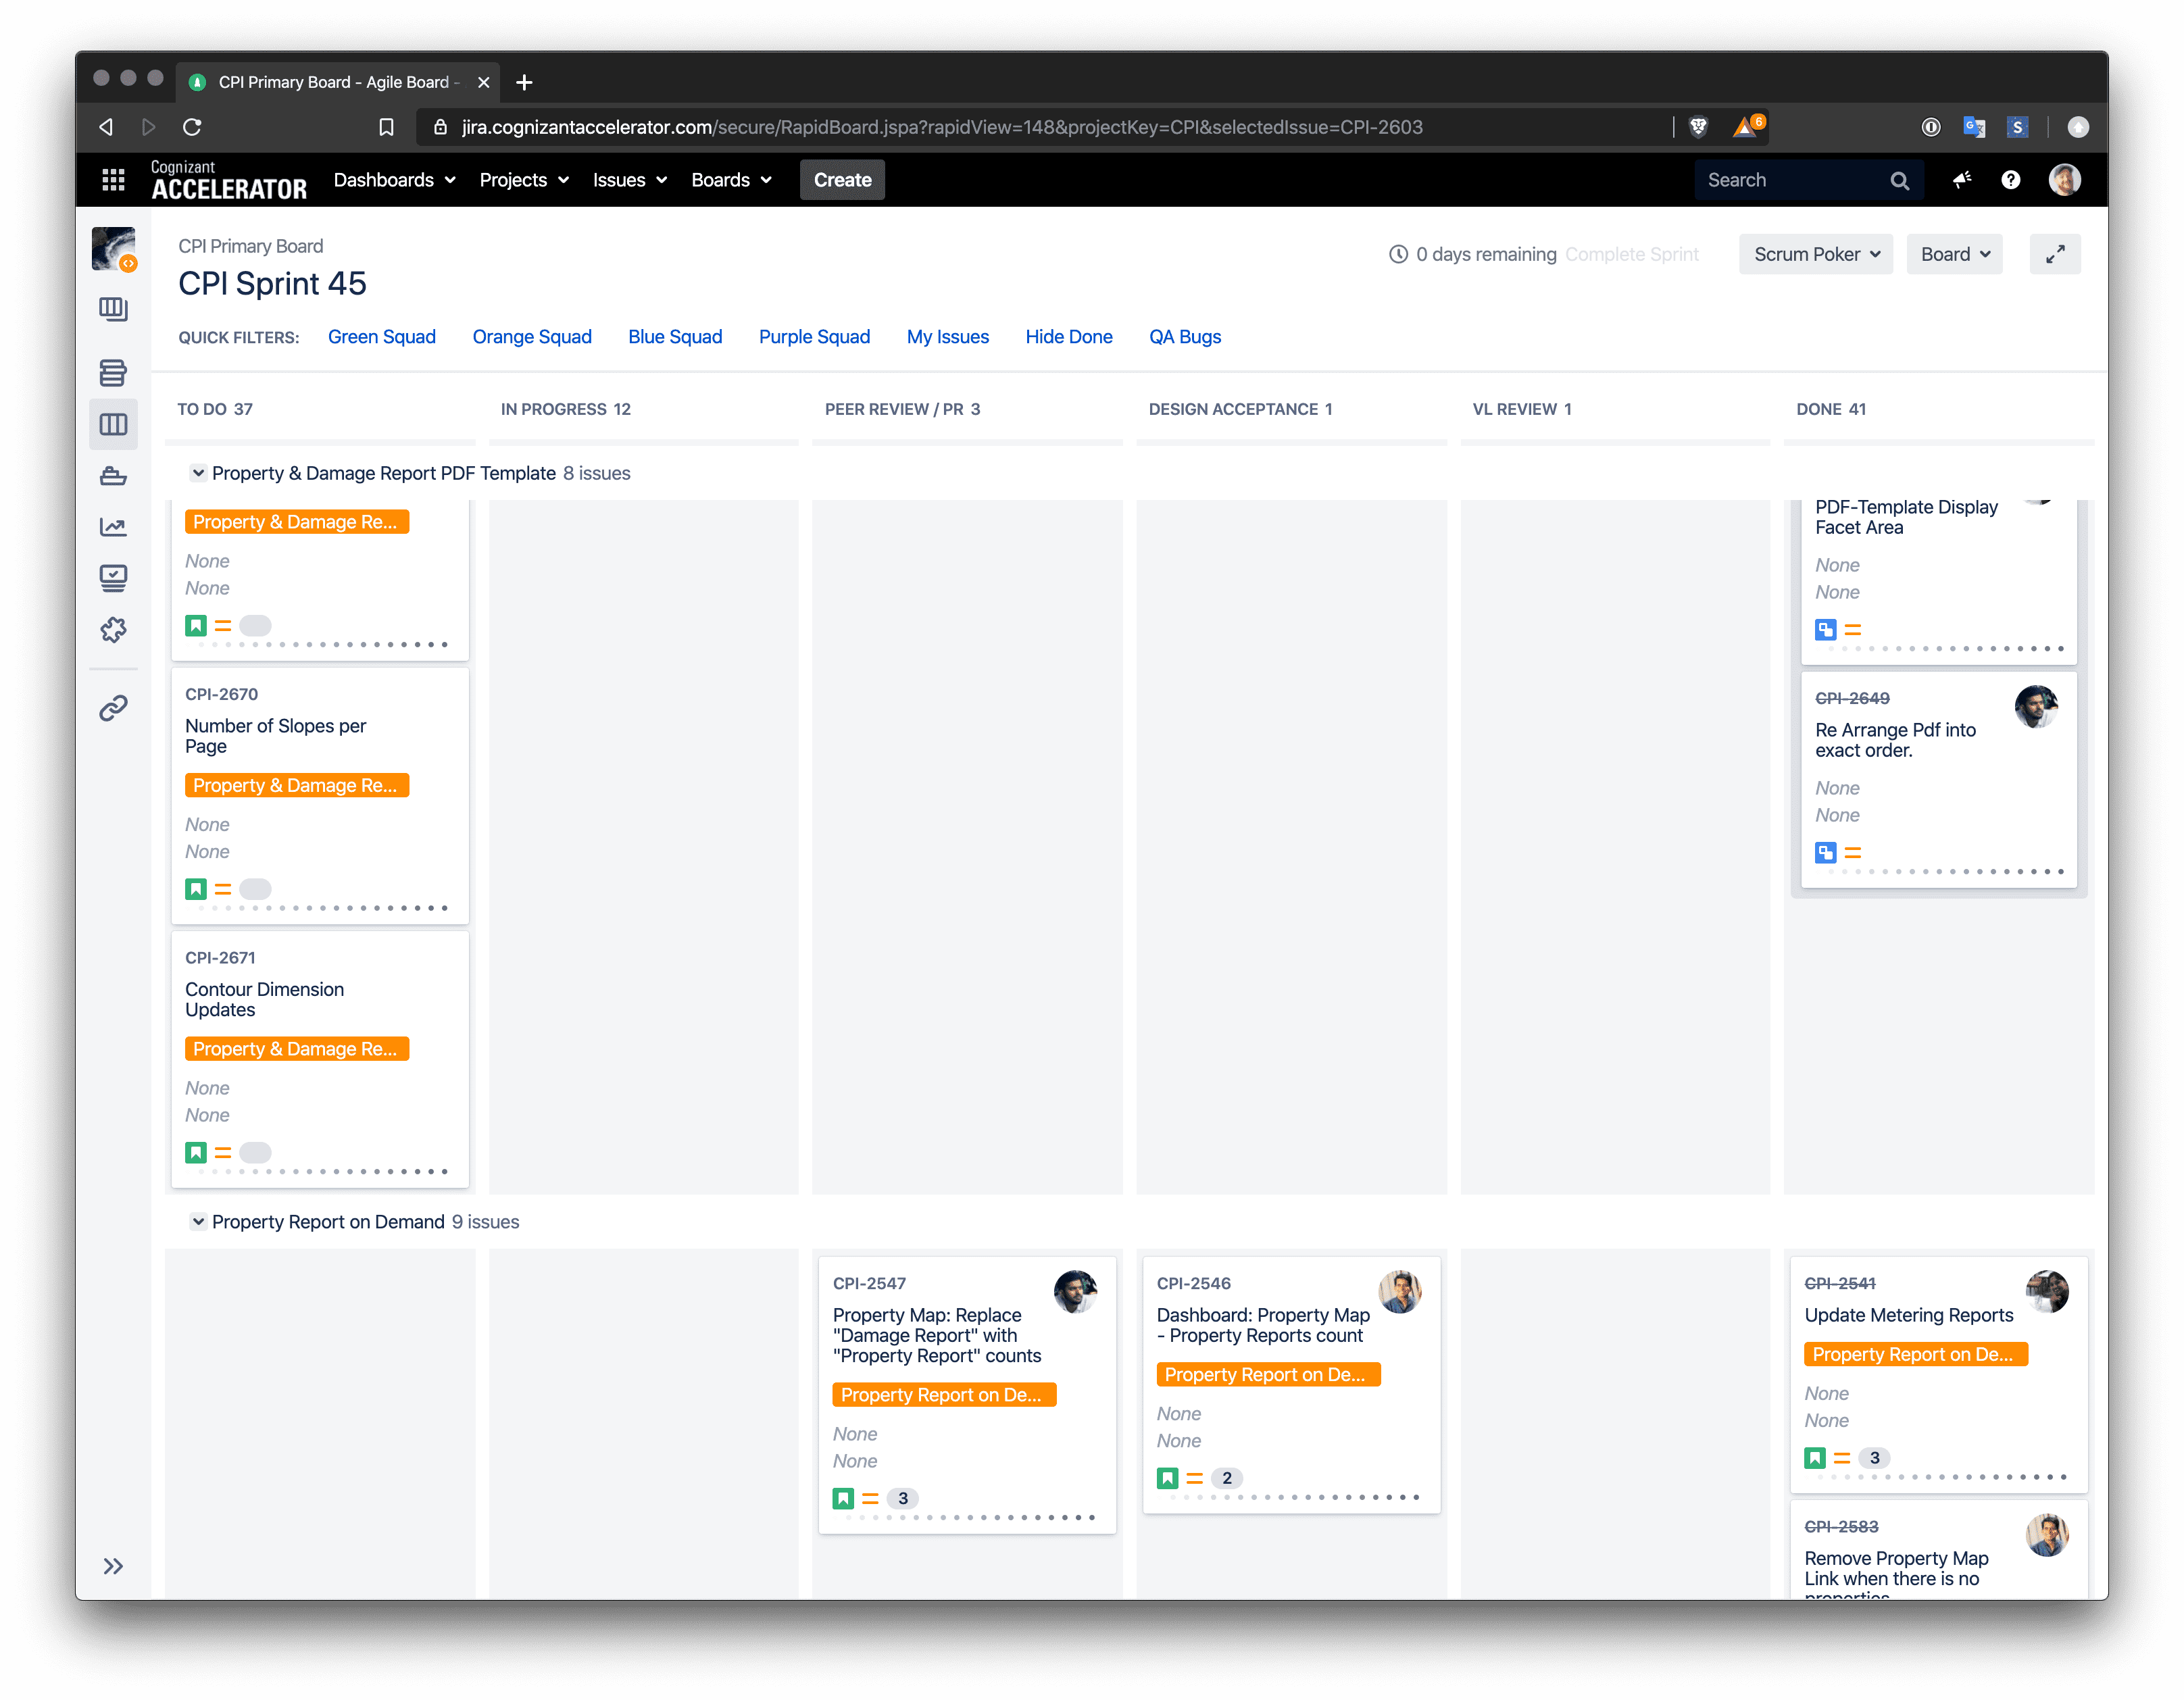Click the browser address bar URL
This screenshot has height=1700, width=2184.
coord(941,127)
